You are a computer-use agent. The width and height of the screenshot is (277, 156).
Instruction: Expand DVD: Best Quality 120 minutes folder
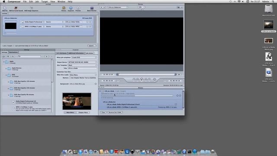point(8,82)
